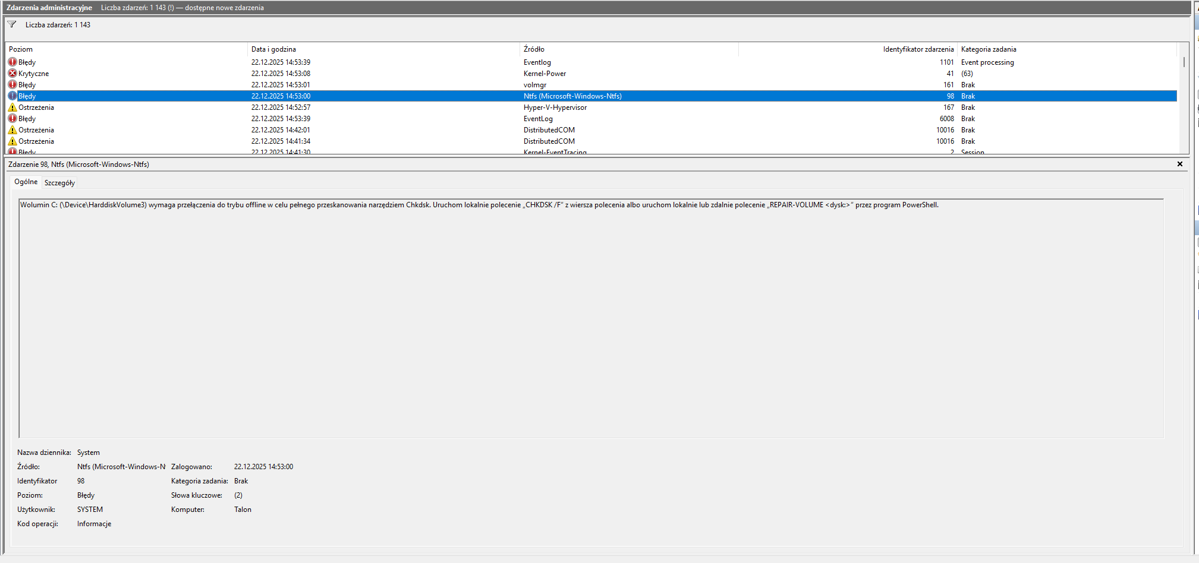Click the Kod operacji value Informacje
The image size is (1199, 563).
[x=94, y=524]
